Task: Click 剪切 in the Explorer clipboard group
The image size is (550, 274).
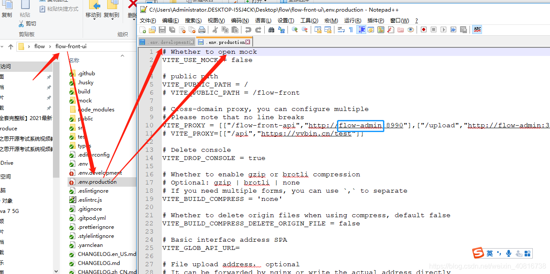Action: coord(28,24)
